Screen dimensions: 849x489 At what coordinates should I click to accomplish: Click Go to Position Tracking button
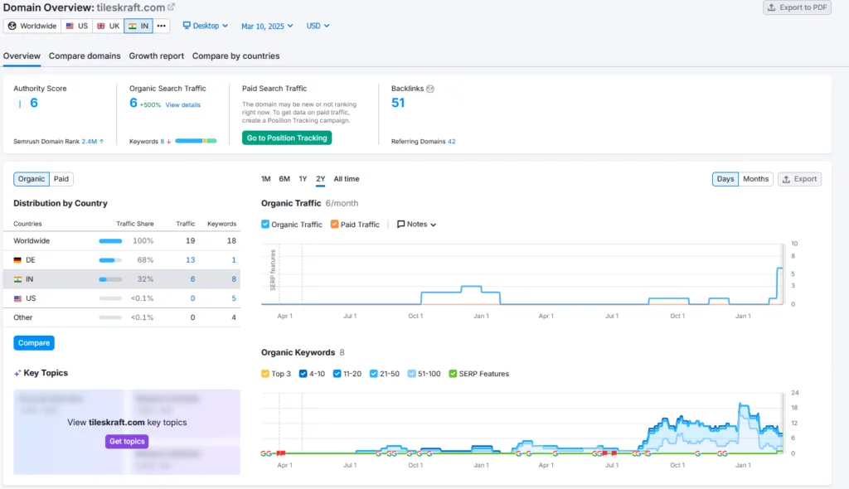coord(287,138)
